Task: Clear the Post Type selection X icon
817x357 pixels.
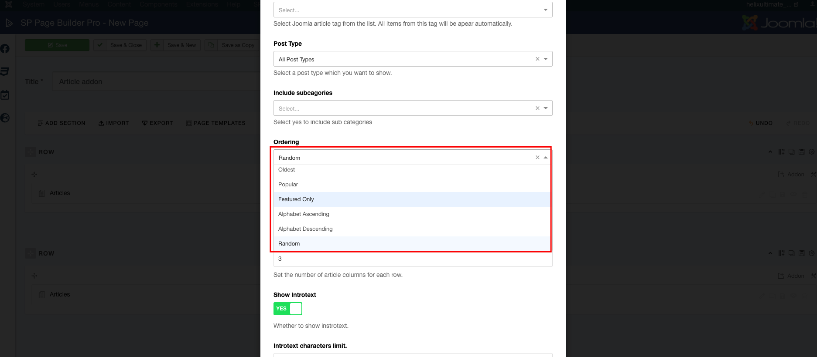Action: [x=537, y=59]
